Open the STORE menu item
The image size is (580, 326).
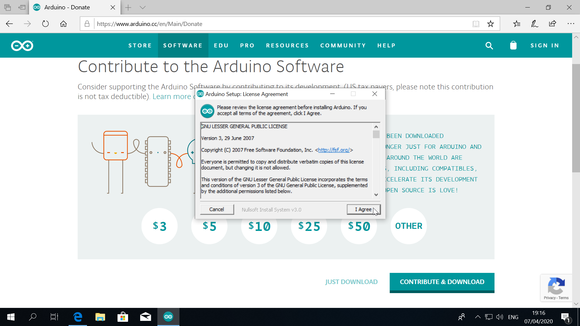pos(140,46)
